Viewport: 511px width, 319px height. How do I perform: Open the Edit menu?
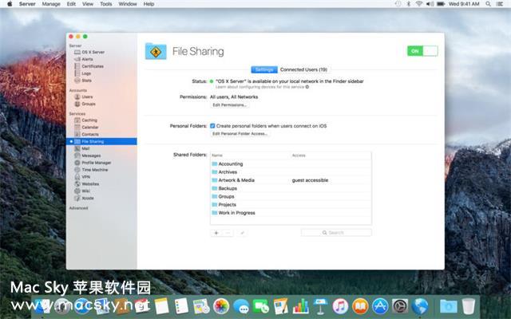pos(71,4)
